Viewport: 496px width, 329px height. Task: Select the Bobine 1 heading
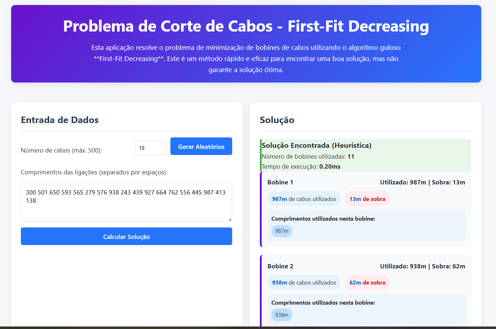coord(280,182)
